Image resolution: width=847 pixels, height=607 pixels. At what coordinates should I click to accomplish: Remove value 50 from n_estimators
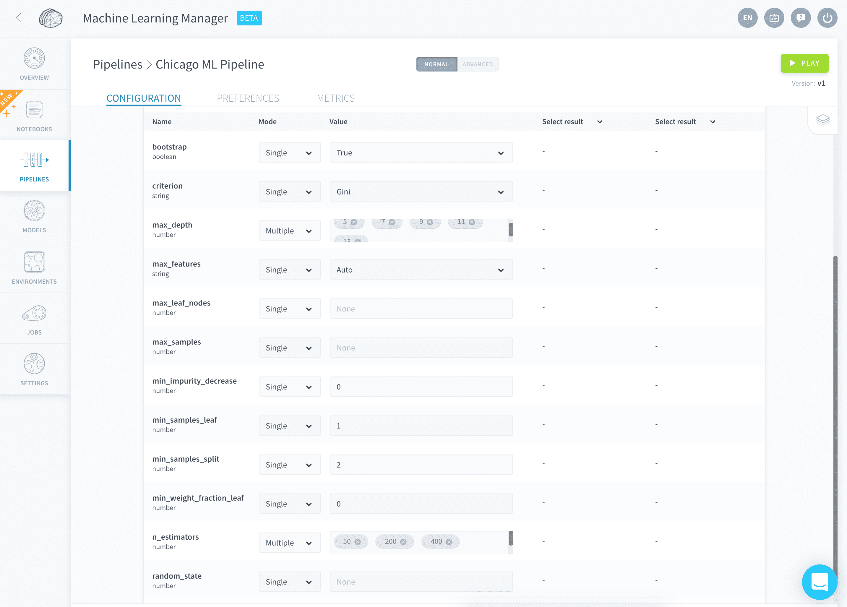click(358, 542)
